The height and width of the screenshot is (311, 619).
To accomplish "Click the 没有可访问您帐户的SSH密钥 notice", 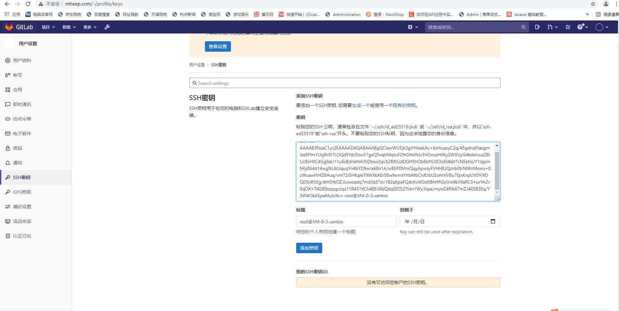I will [x=398, y=283].
